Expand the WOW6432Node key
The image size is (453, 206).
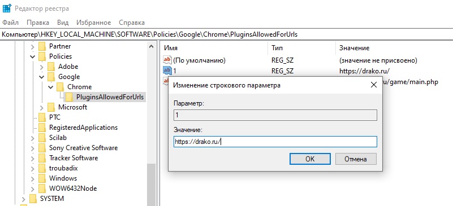pyautogui.click(x=33, y=189)
